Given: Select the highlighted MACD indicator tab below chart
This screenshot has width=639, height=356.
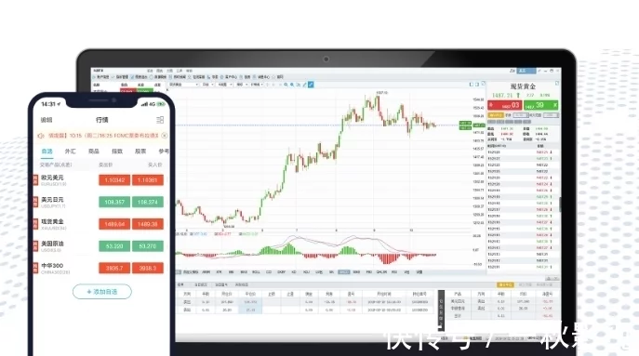Looking at the screenshot, I should coord(344,271).
